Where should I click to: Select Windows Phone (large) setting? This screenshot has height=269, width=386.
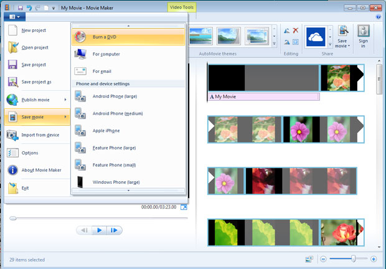128,182
